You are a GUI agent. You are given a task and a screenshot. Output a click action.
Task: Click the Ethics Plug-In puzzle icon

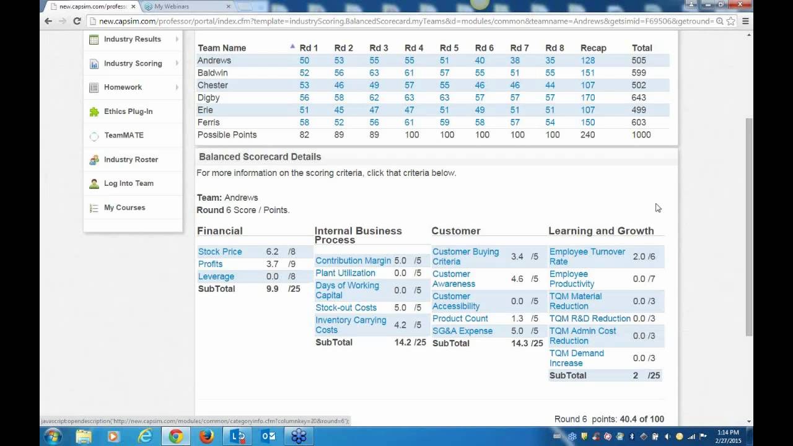coord(94,111)
